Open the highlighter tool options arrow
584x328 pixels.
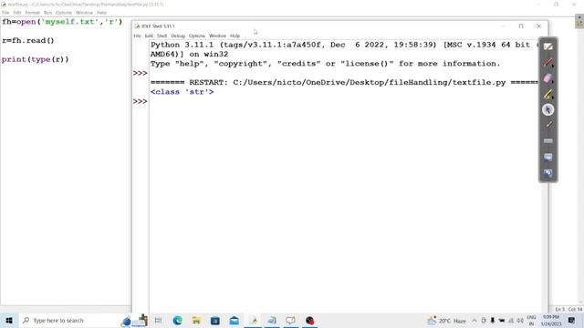tap(553, 98)
